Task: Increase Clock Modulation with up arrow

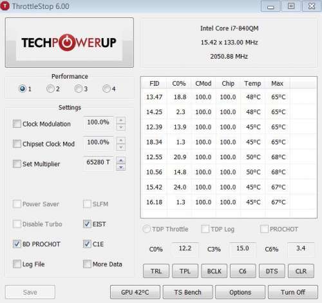Action: coord(121,121)
